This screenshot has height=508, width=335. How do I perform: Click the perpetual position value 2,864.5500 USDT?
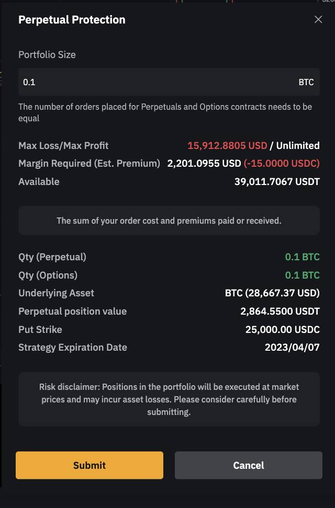280,311
